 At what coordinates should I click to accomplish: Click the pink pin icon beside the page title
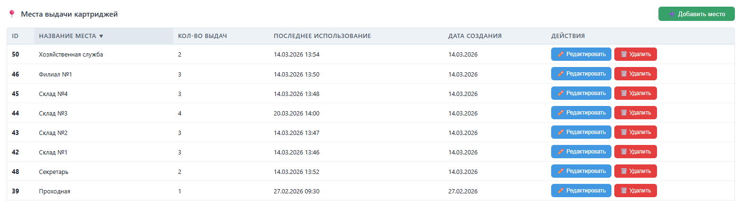click(x=12, y=14)
